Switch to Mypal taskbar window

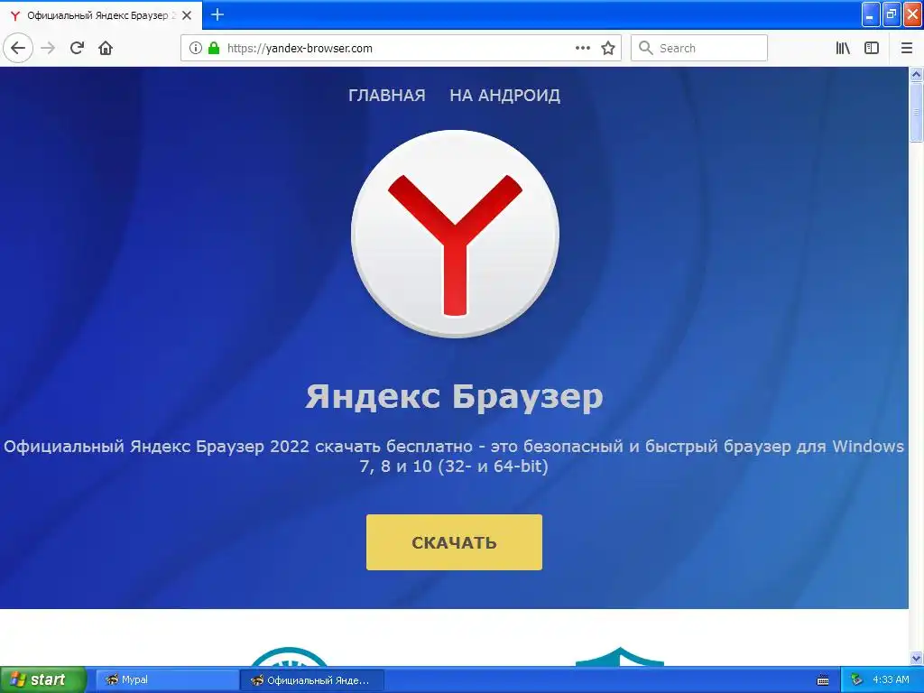pyautogui.click(x=166, y=679)
